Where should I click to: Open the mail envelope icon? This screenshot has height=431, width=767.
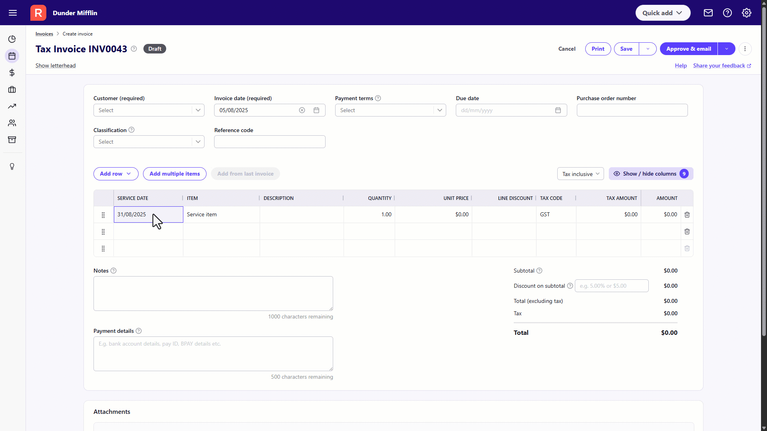[708, 13]
